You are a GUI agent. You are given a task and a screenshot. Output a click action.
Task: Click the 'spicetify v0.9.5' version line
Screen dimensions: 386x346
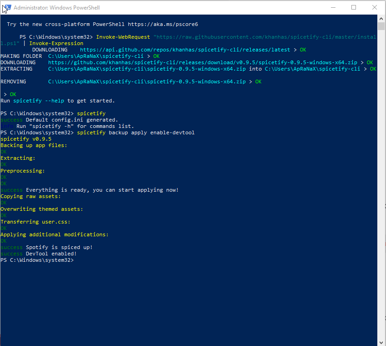pyautogui.click(x=26, y=139)
